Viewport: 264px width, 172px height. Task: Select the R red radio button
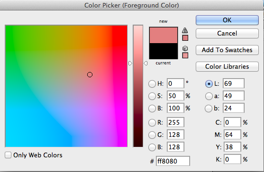click(x=152, y=123)
